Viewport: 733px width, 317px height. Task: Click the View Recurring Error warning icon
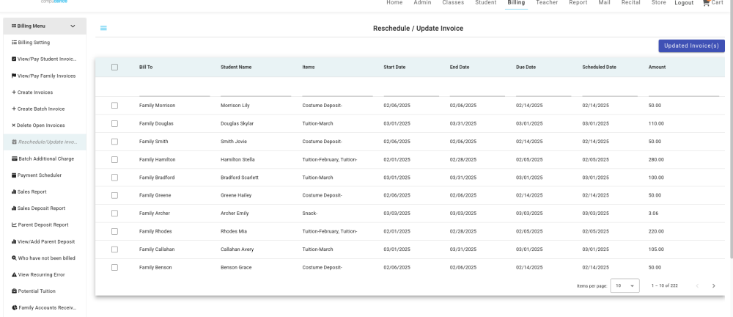click(x=14, y=275)
